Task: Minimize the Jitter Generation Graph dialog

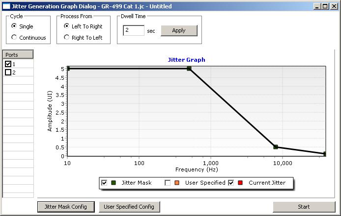Action: (x=317, y=6)
